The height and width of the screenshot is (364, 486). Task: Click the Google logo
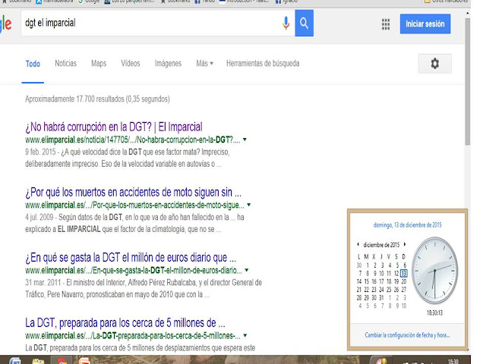pos(5,24)
